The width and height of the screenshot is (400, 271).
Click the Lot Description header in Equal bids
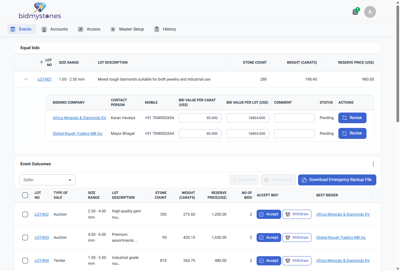(x=113, y=62)
